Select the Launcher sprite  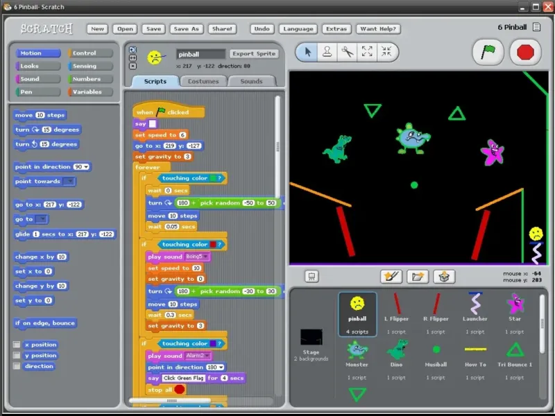[475, 314]
